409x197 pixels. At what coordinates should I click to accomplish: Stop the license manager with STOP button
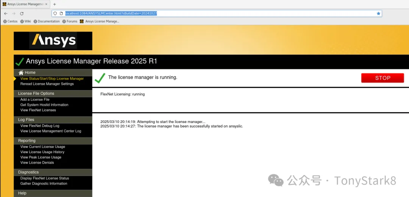[x=382, y=78]
